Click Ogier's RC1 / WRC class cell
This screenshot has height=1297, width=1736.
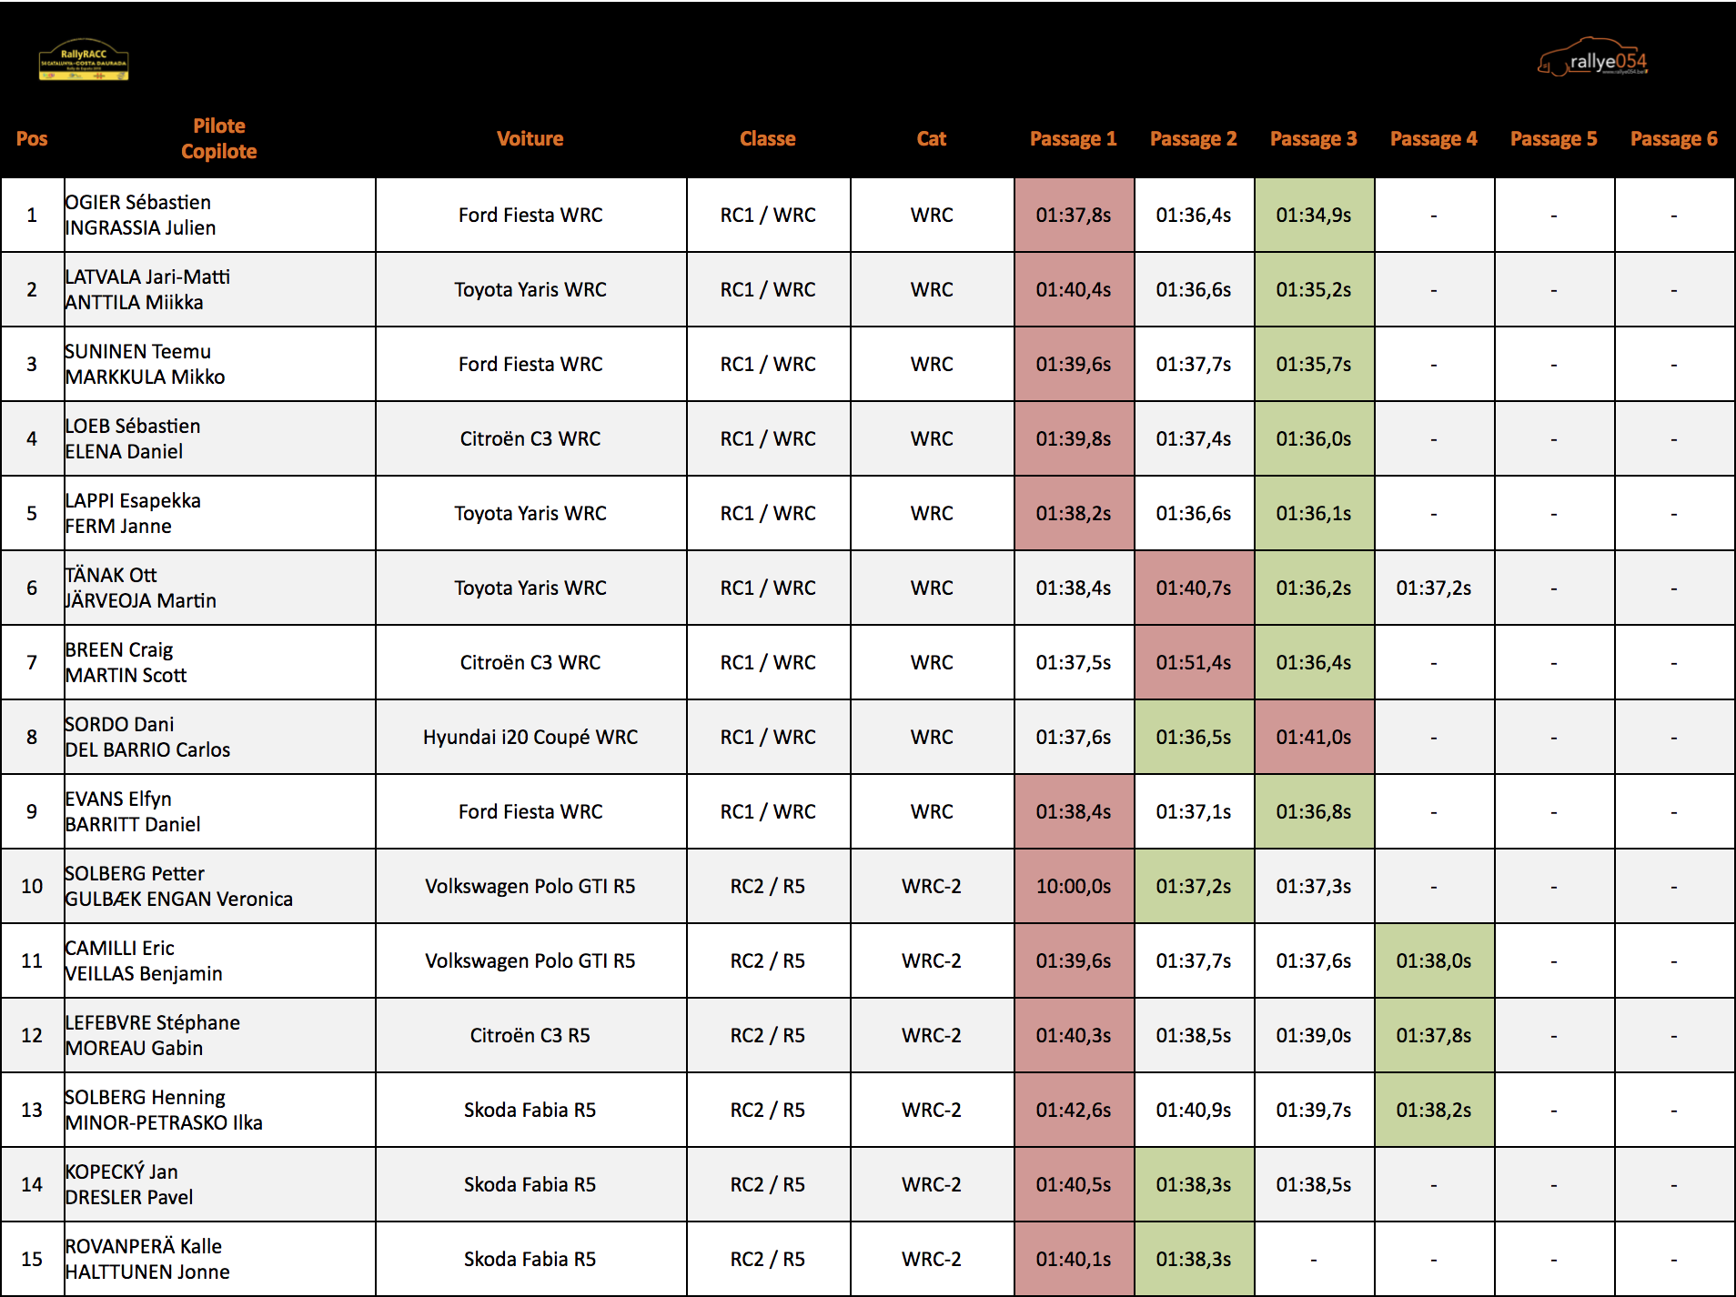pos(768,216)
